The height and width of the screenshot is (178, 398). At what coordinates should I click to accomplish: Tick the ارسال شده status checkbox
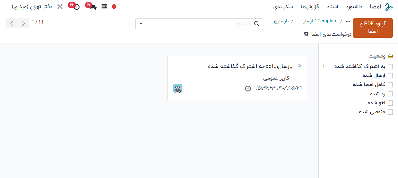coord(390,76)
